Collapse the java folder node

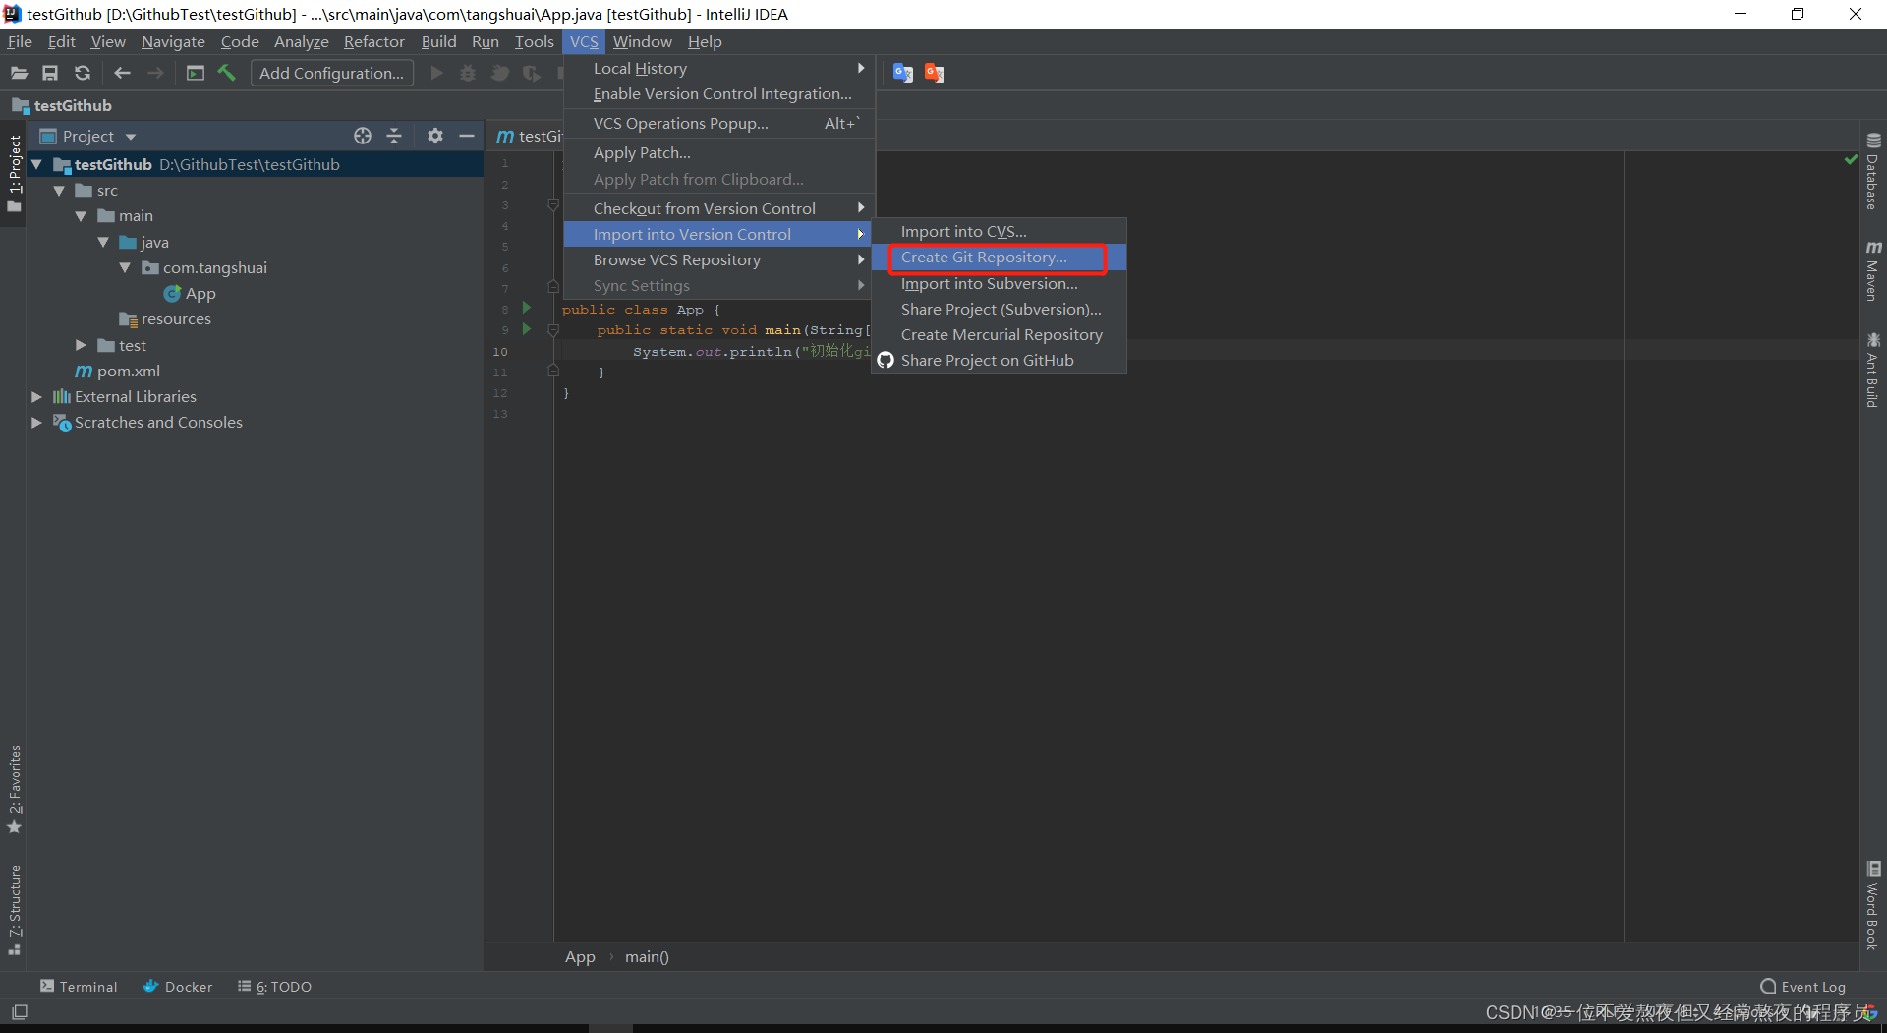coord(103,242)
